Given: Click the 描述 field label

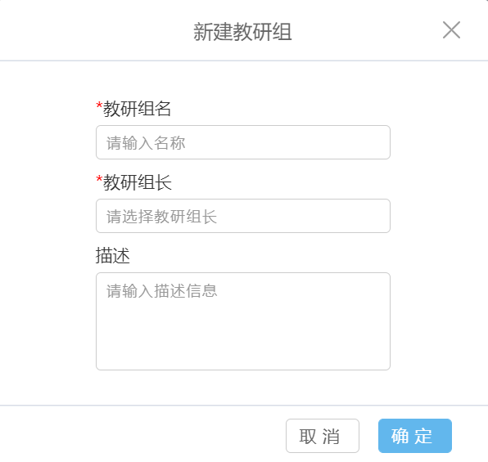Looking at the screenshot, I should 113,256.
